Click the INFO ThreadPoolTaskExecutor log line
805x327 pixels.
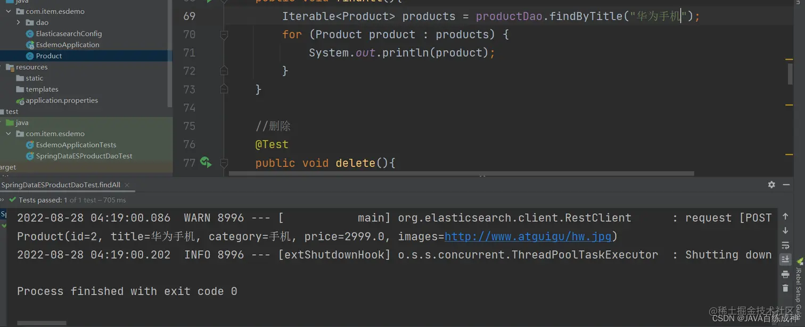pyautogui.click(x=394, y=255)
